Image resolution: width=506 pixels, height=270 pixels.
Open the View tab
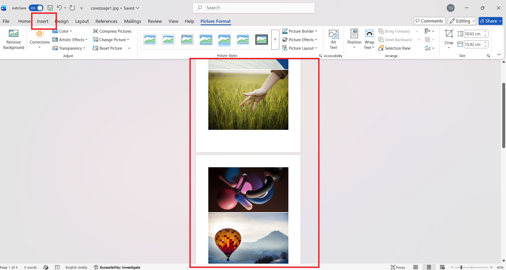pos(173,21)
